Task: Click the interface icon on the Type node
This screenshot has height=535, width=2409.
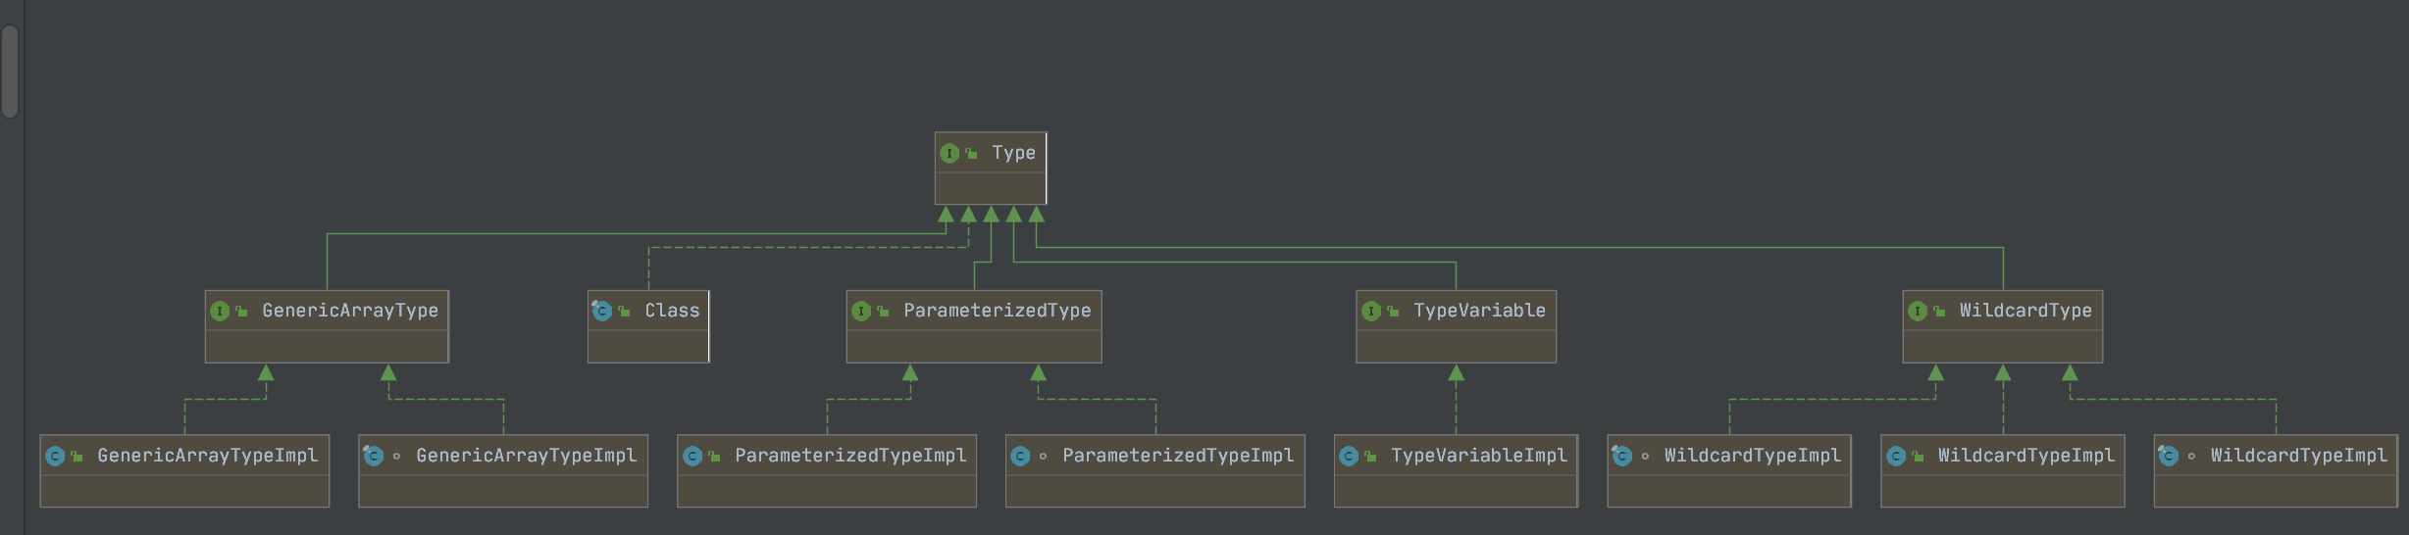Action: click(x=948, y=153)
